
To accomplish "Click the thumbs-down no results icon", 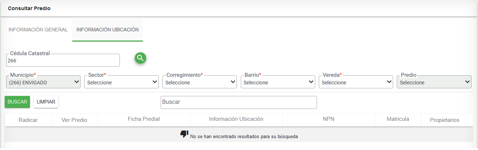I will tap(184, 134).
